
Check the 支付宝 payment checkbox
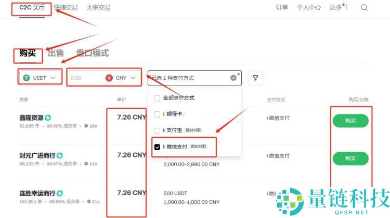(157, 130)
